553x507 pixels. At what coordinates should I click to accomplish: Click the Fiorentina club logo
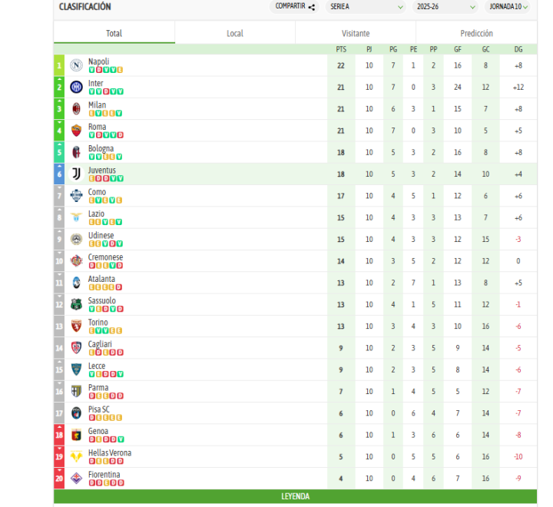coord(76,479)
